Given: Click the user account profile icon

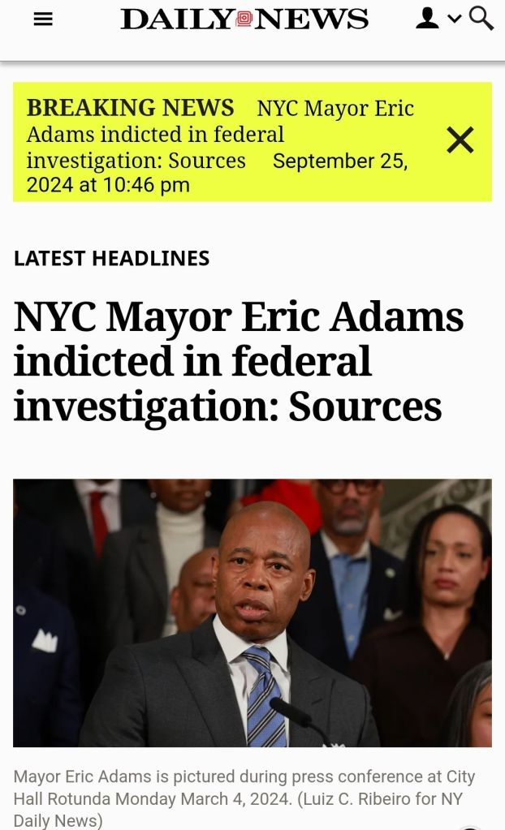Looking at the screenshot, I should [427, 18].
